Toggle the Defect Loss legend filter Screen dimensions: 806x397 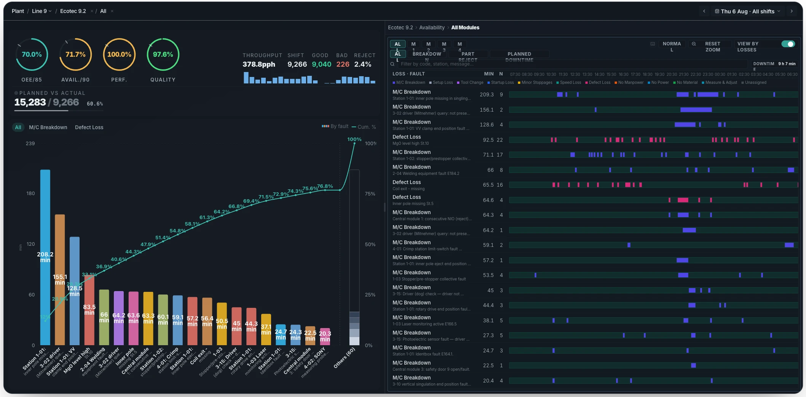pos(597,82)
